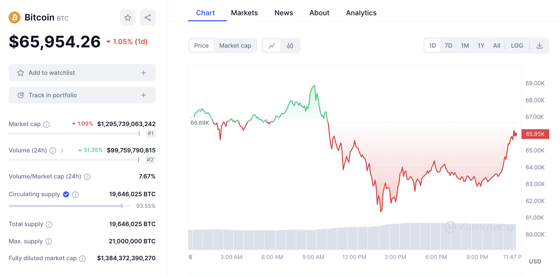Expand Track in portfolio plus
Viewport: 560px width, 276px height.
(x=143, y=95)
